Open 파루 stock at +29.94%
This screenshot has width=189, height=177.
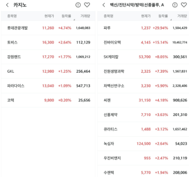[x=143, y=28]
